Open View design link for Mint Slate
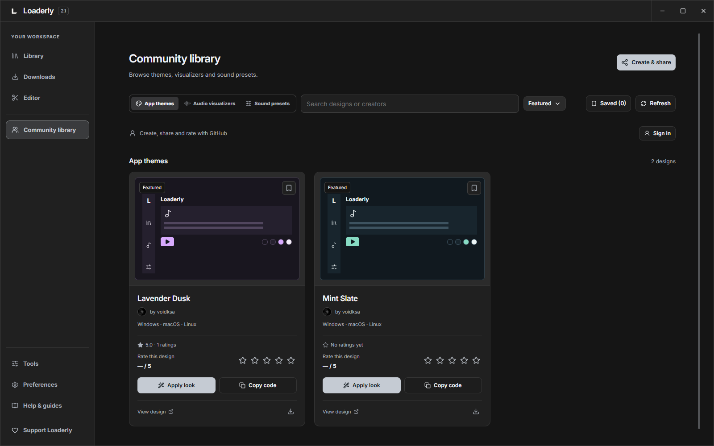 (340, 412)
